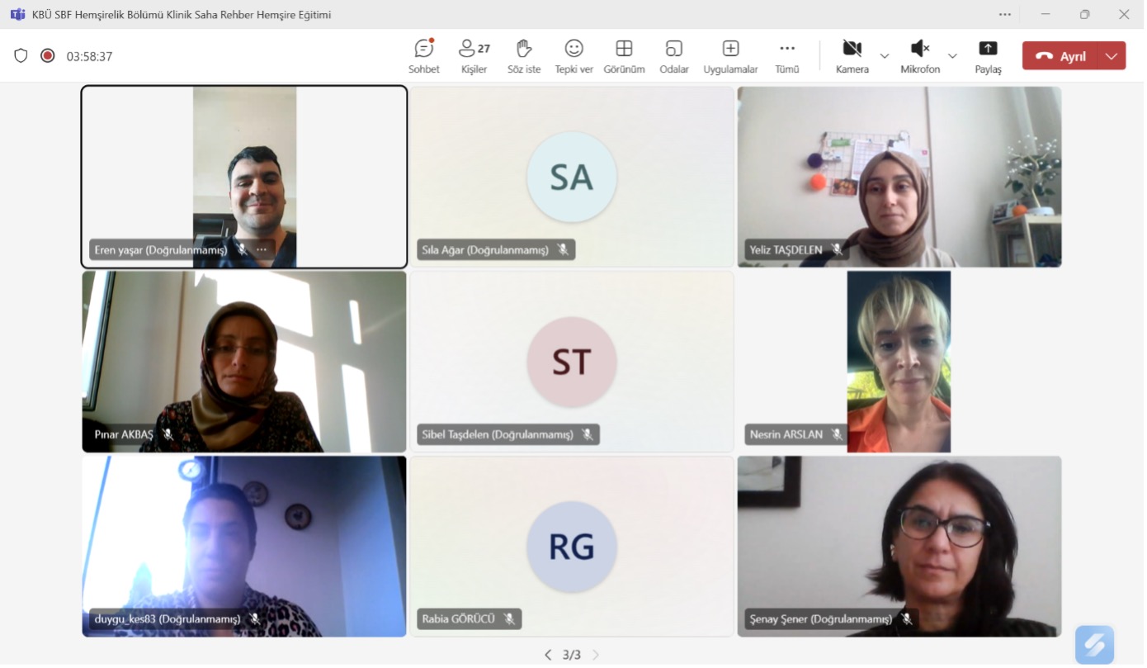
Task: Go to previous page of participants
Action: pyautogui.click(x=548, y=655)
